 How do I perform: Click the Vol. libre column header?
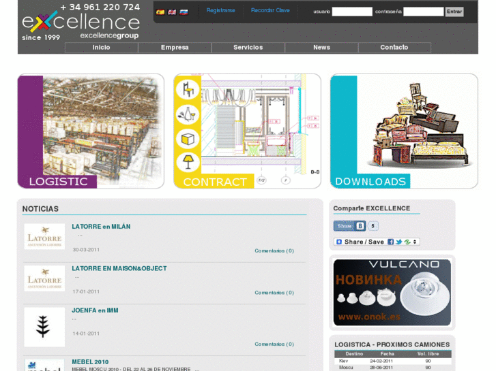click(428, 354)
